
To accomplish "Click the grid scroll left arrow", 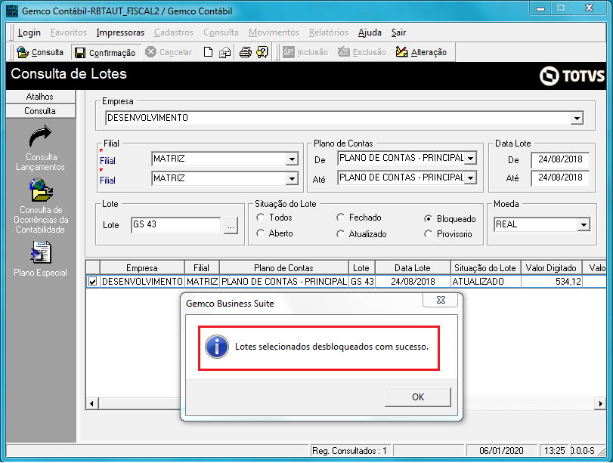I will point(92,403).
